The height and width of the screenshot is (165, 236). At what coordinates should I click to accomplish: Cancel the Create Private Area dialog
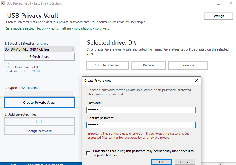pos(185,162)
